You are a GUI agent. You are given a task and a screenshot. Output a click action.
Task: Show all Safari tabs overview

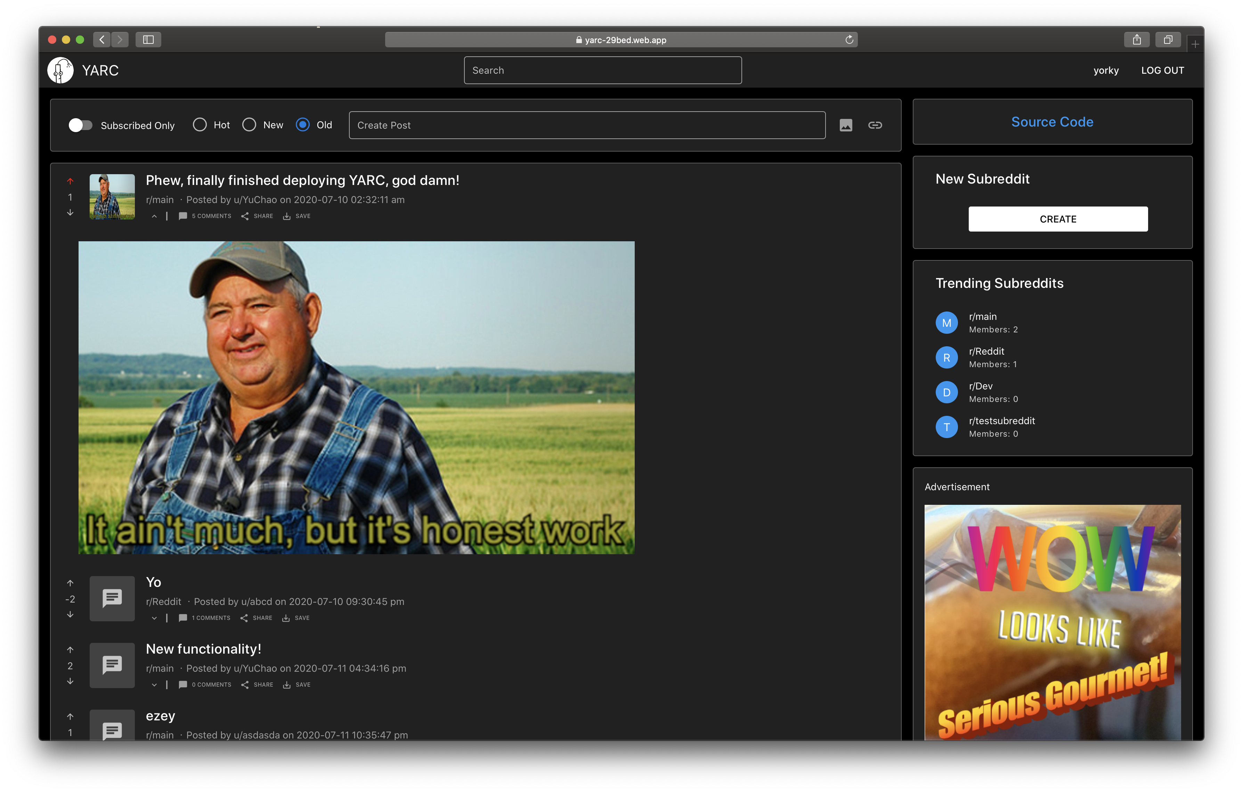coord(1168,40)
